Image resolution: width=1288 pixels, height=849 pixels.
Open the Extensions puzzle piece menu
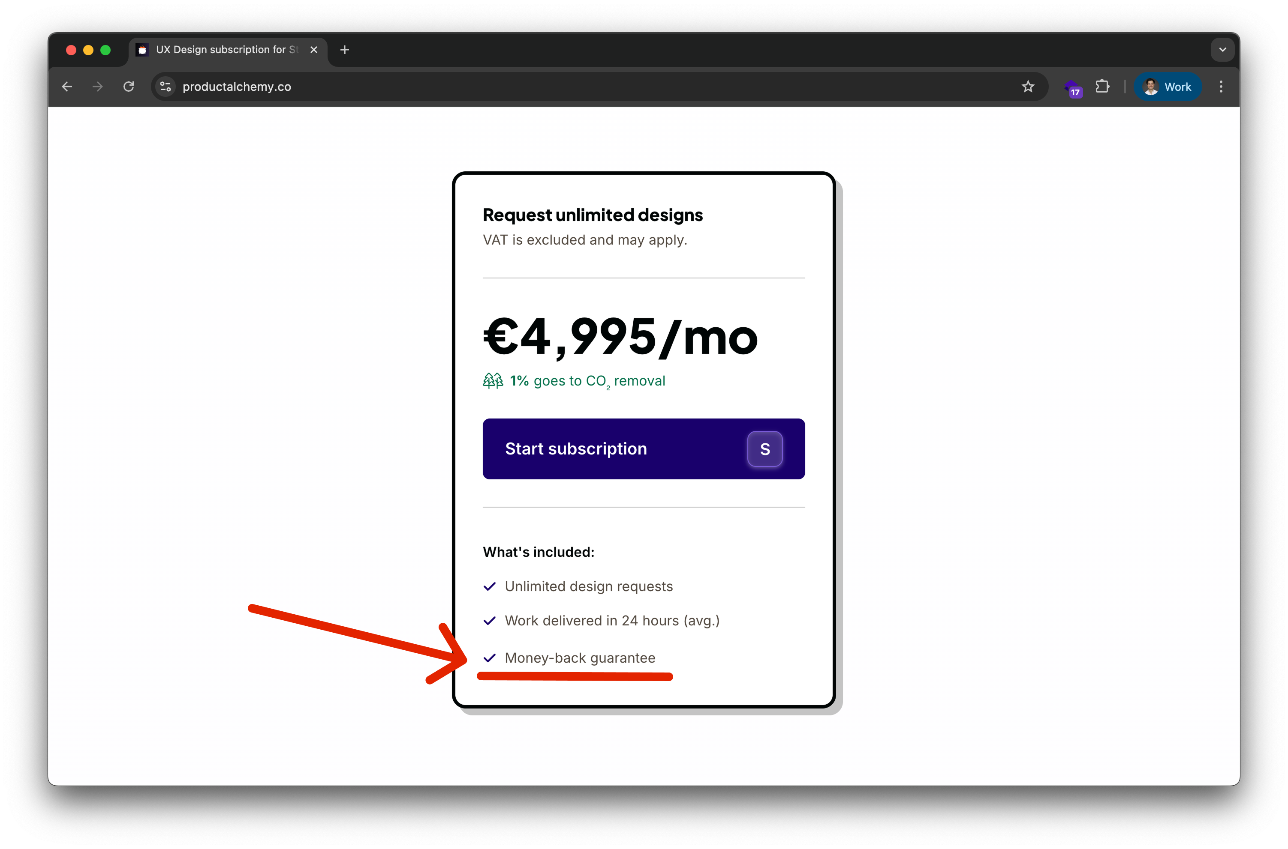click(1102, 87)
